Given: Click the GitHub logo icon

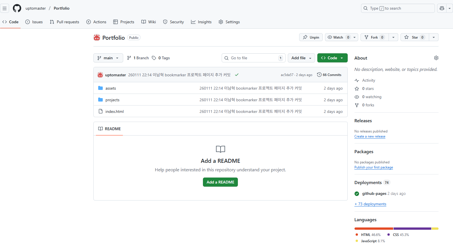Looking at the screenshot, I should pos(17,8).
